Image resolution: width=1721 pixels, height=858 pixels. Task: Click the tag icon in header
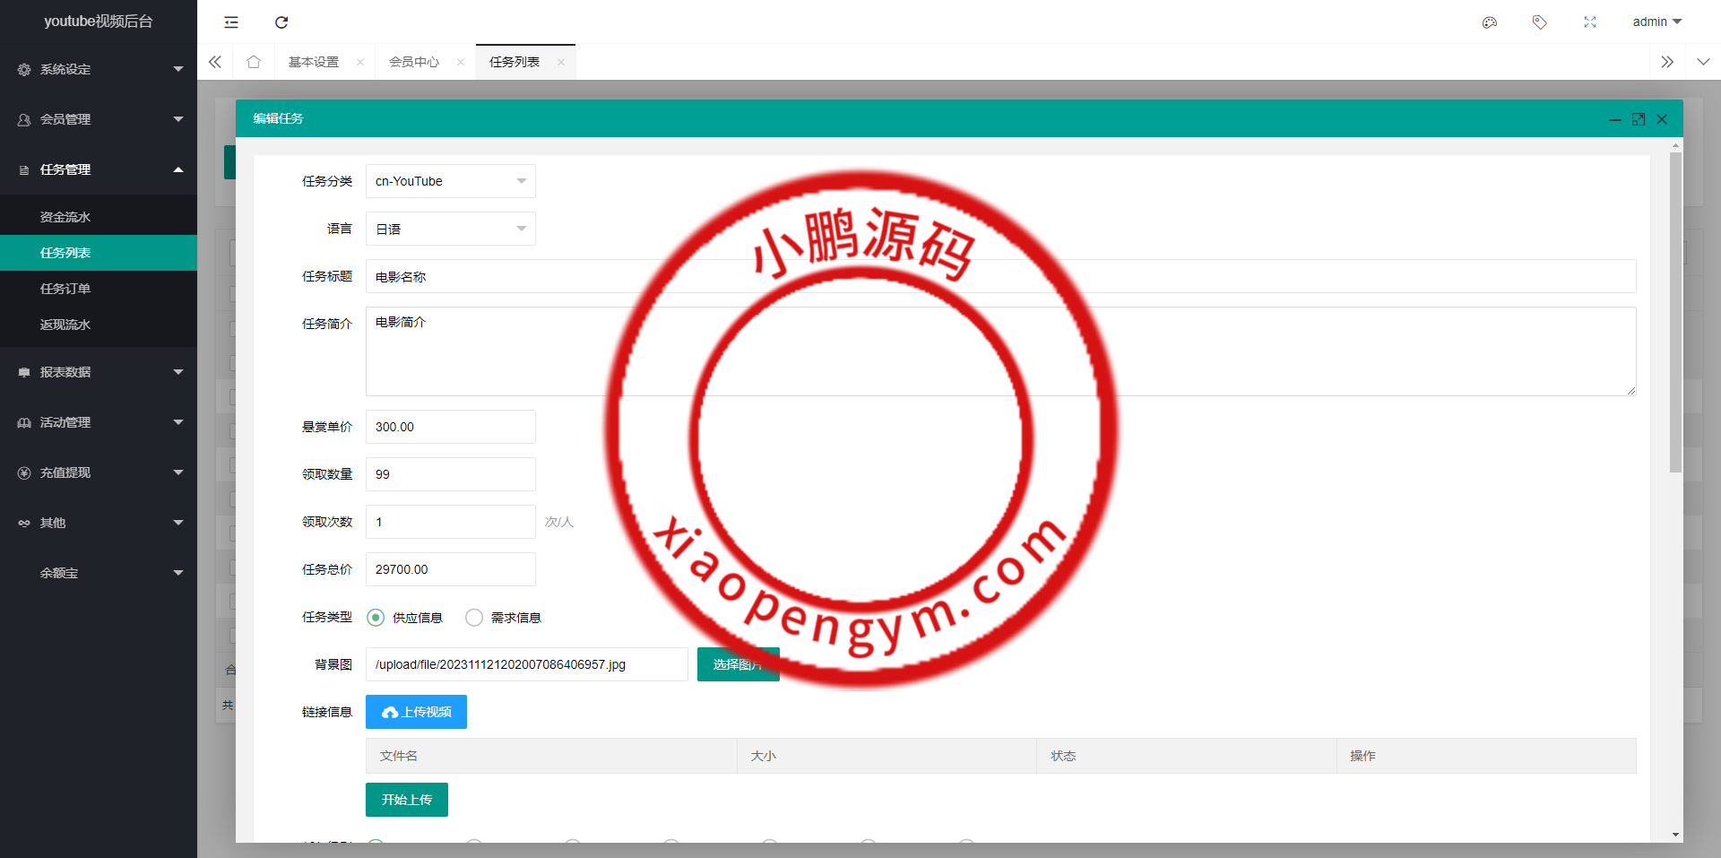click(x=1539, y=22)
